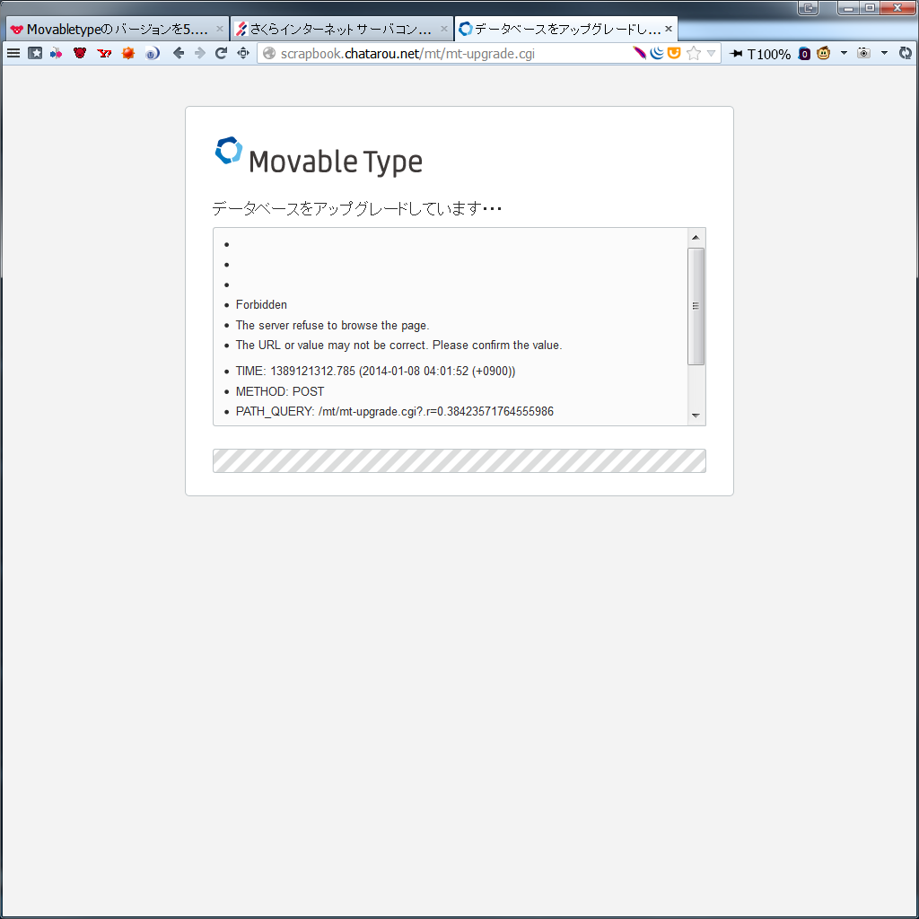The width and height of the screenshot is (919, 919).
Task: Click 'The URL or value may not be correct' line
Action: [398, 346]
